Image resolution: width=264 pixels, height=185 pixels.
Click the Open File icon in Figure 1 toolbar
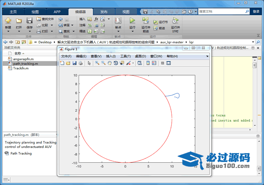click(68, 63)
